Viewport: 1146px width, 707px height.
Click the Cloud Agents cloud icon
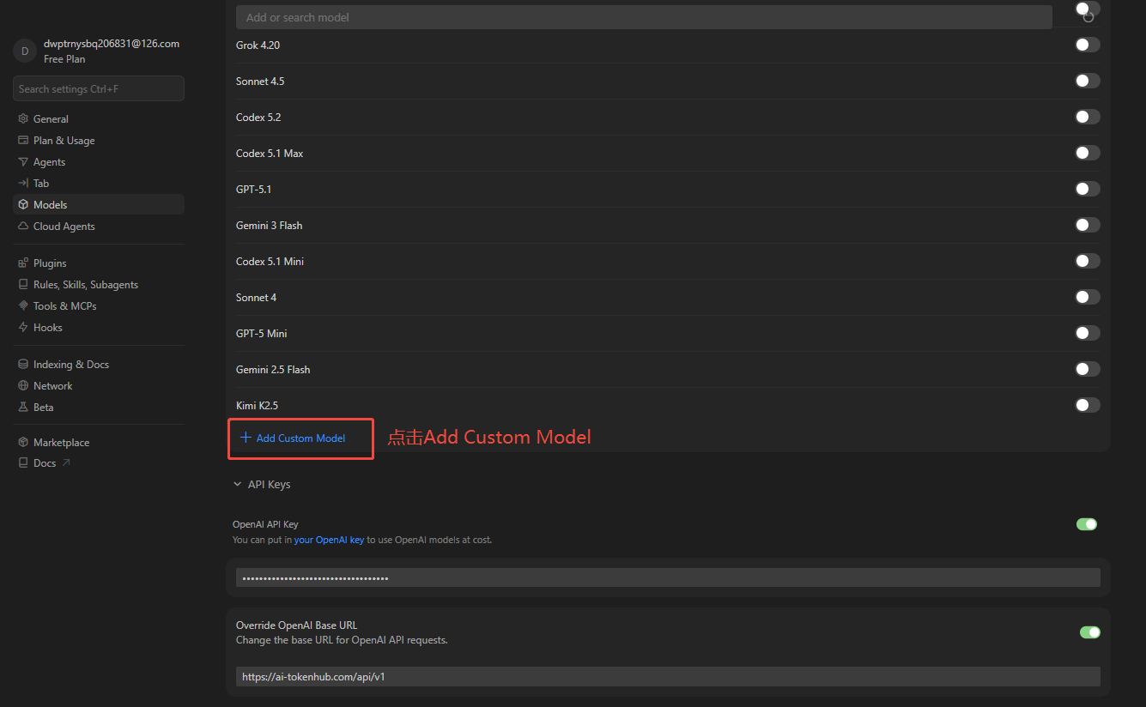pyautogui.click(x=24, y=227)
